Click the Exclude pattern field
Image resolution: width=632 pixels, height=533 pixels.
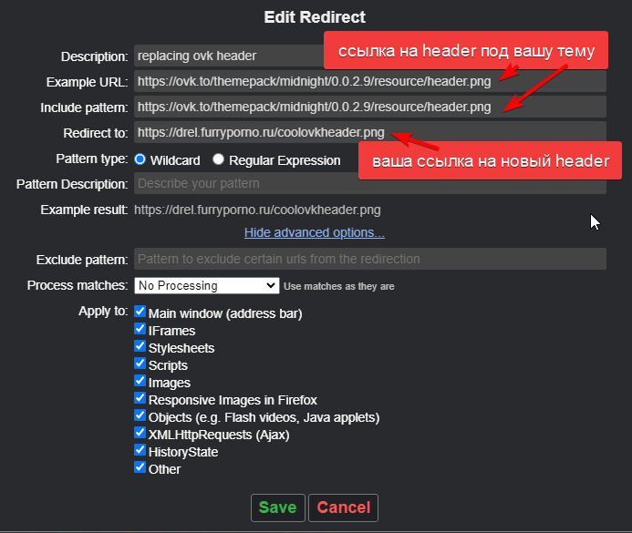tap(369, 259)
